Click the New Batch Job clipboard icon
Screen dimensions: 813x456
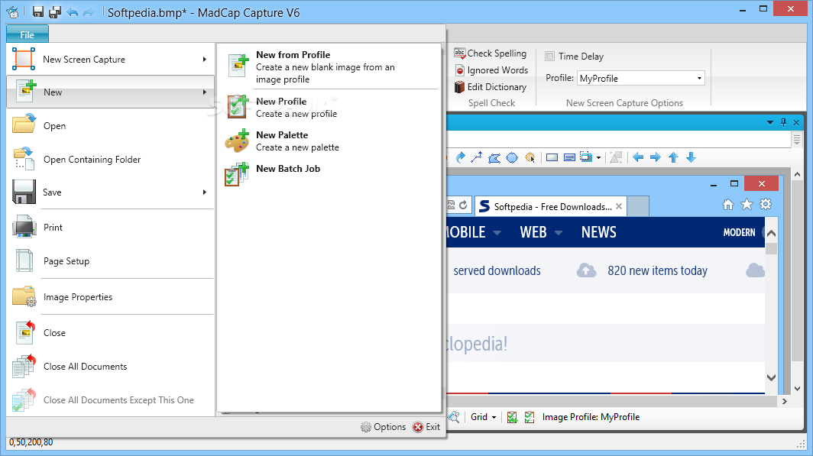(237, 174)
